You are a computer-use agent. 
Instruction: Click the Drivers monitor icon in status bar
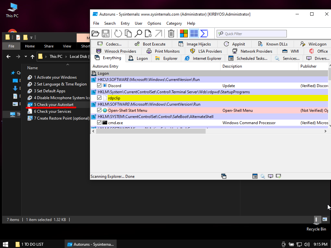(270, 176)
